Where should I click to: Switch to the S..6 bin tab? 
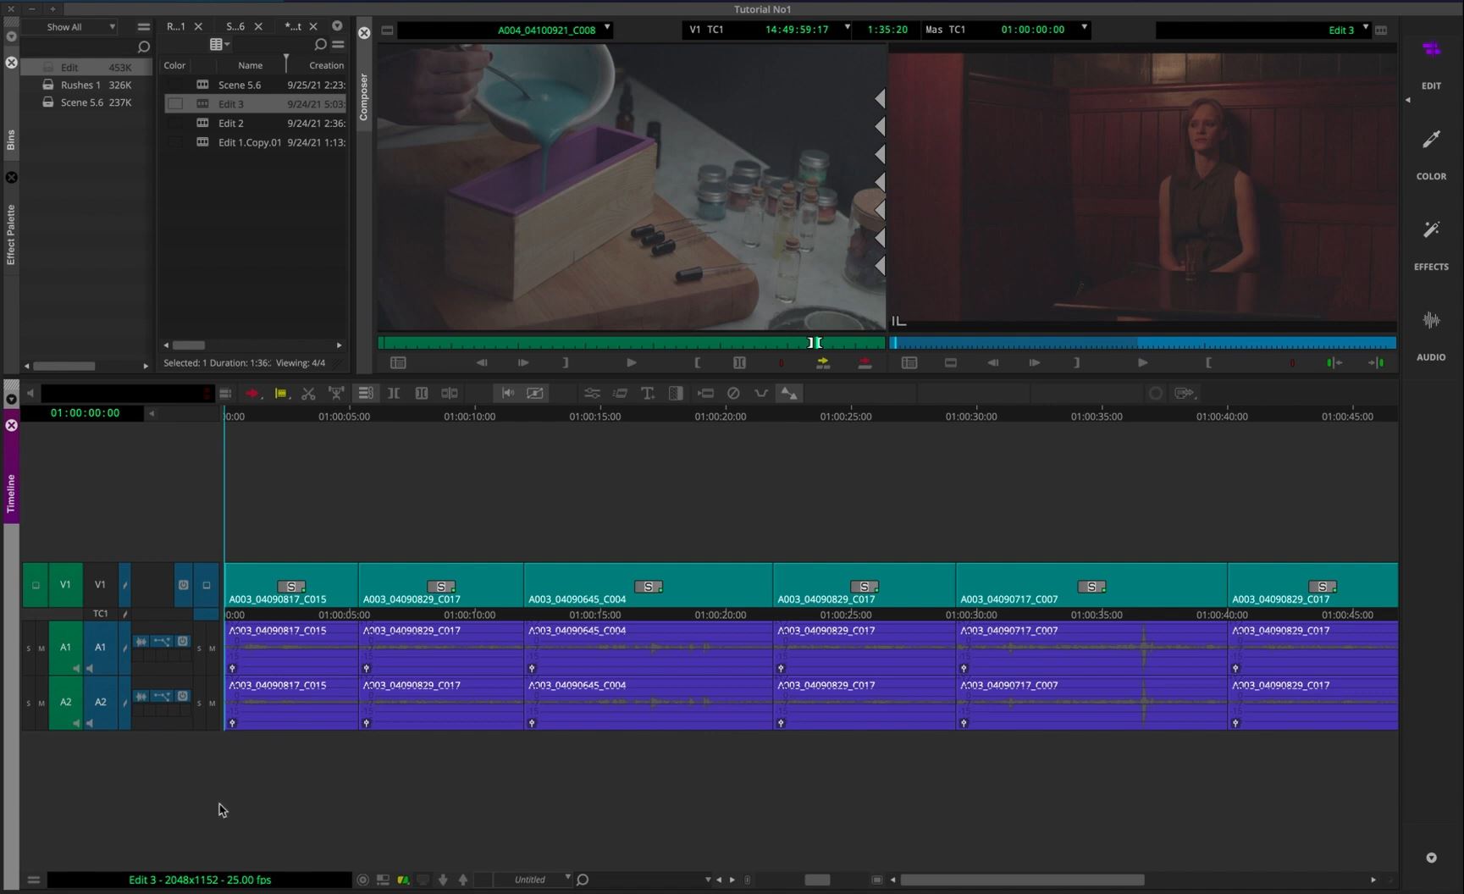(x=235, y=26)
